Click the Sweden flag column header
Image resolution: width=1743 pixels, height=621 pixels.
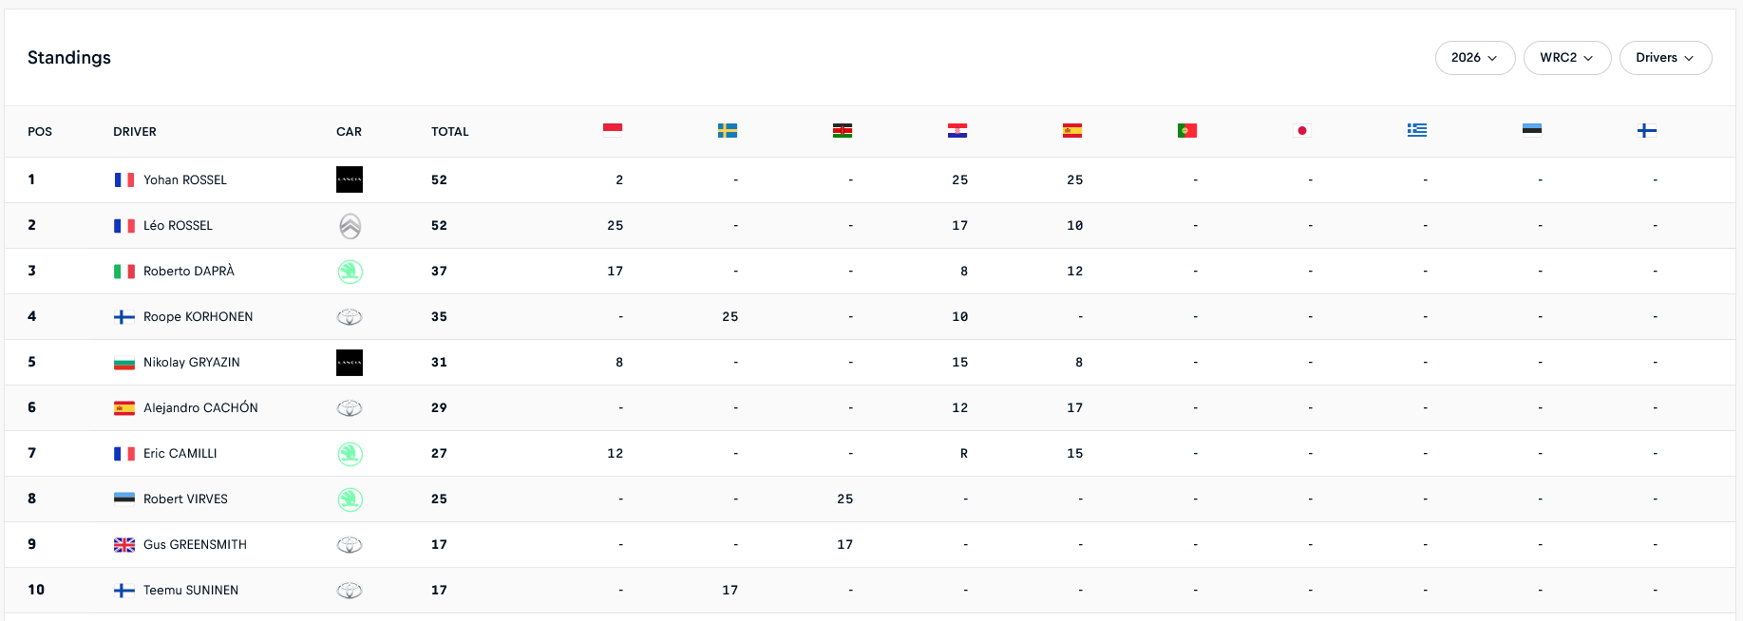pos(728,131)
